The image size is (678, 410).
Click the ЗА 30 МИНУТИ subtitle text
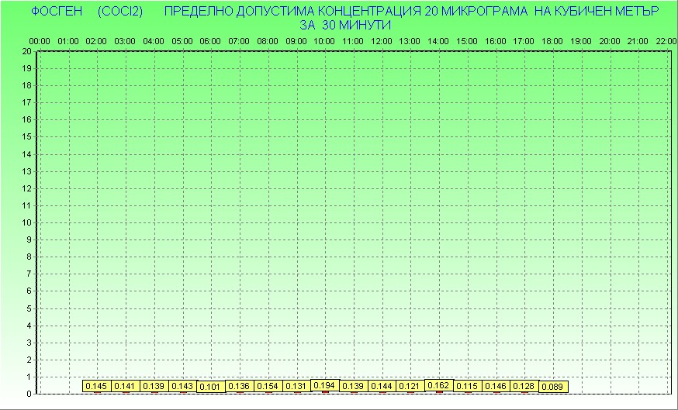344,25
